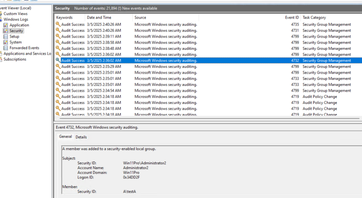
Task: Open the Application log in the tree
Action: 19,25
